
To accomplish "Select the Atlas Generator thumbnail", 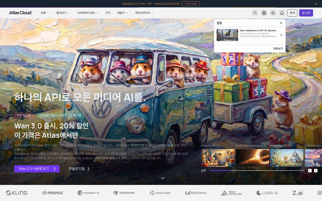I will (x=218, y=158).
